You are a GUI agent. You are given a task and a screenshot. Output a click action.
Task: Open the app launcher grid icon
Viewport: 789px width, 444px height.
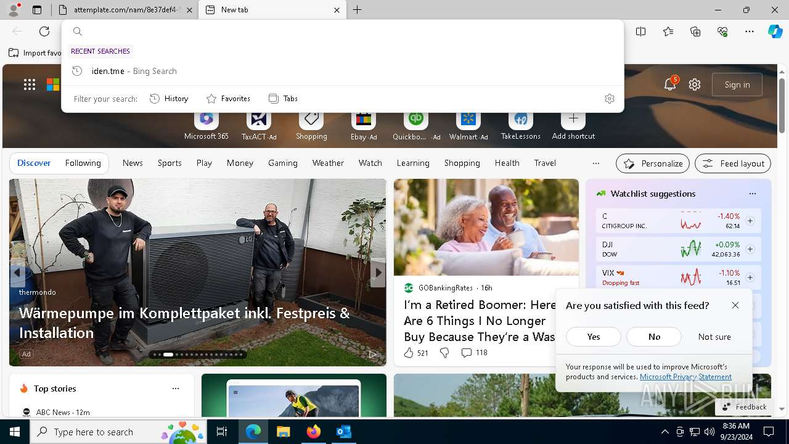coord(30,84)
